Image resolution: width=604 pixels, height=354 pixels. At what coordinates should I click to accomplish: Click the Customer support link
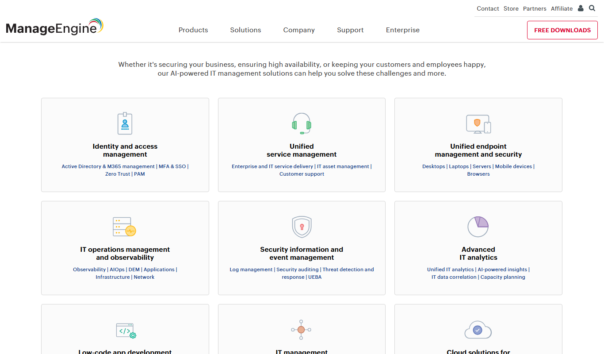click(x=302, y=174)
